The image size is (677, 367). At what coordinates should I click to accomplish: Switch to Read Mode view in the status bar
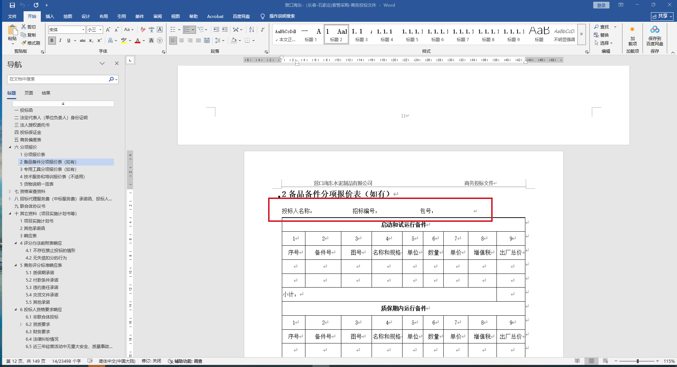pos(577,361)
